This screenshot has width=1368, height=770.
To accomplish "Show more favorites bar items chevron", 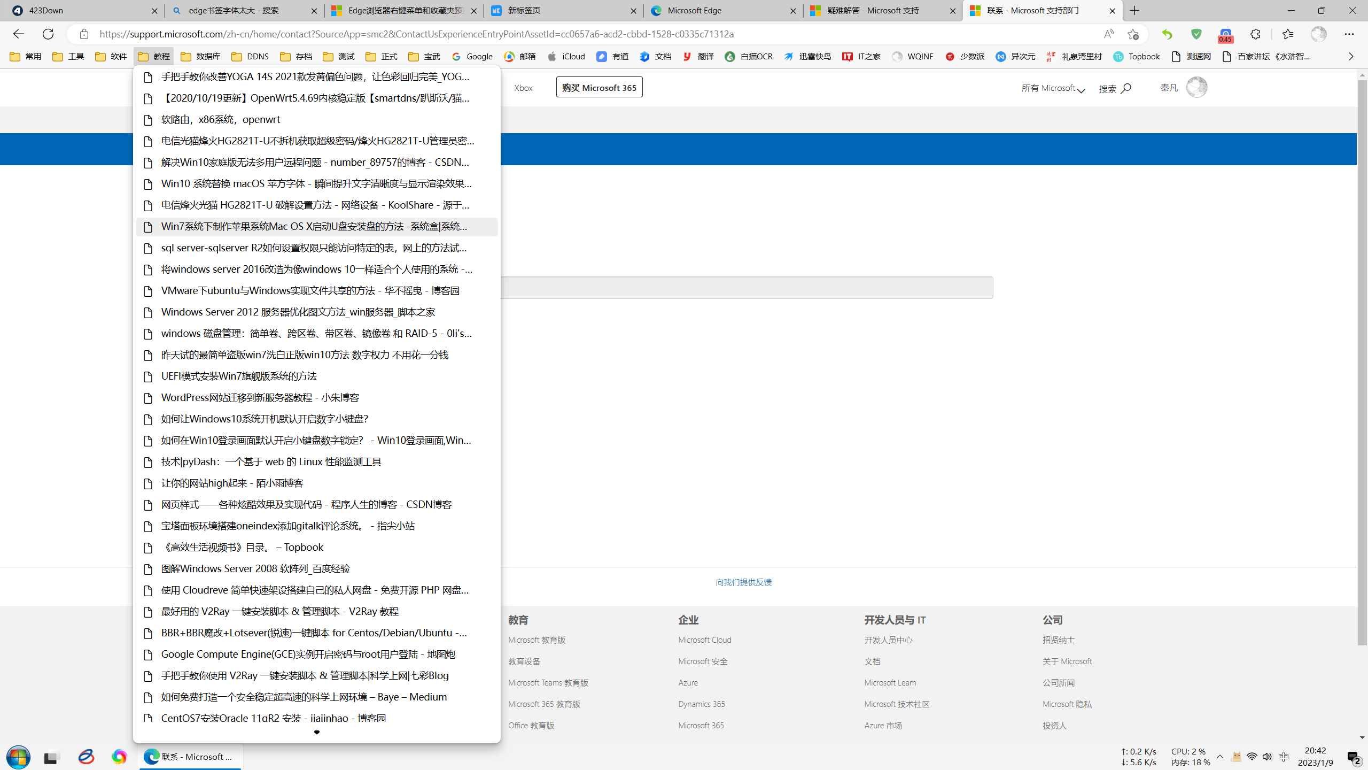I will (x=1351, y=57).
